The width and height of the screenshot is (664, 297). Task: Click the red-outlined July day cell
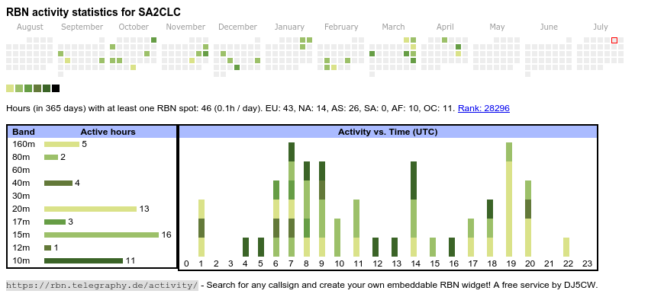614,40
